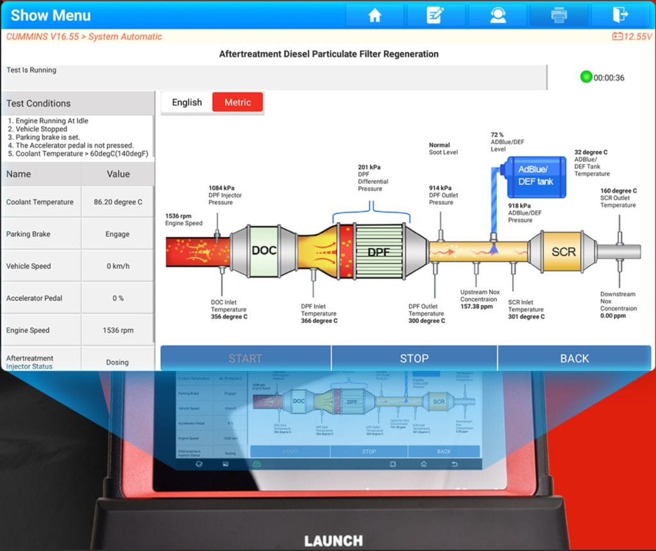Click the DPF Inlet Temperature 366 degree C label
Viewport: 656px width, 551px height.
pyautogui.click(x=319, y=313)
